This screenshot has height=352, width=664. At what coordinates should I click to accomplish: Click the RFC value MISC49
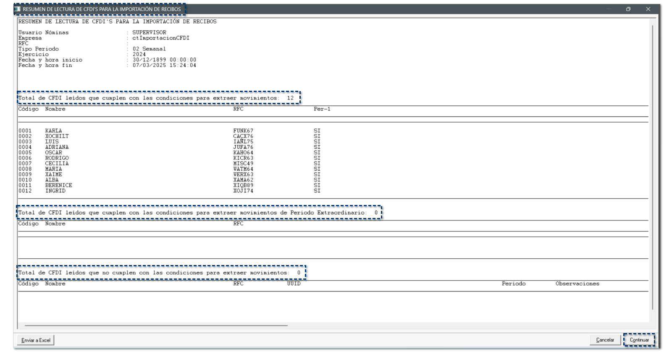click(243, 163)
